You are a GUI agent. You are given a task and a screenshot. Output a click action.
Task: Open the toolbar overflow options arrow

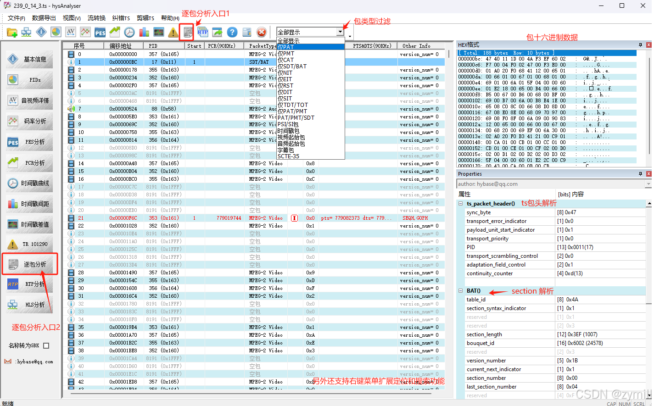(x=350, y=36)
